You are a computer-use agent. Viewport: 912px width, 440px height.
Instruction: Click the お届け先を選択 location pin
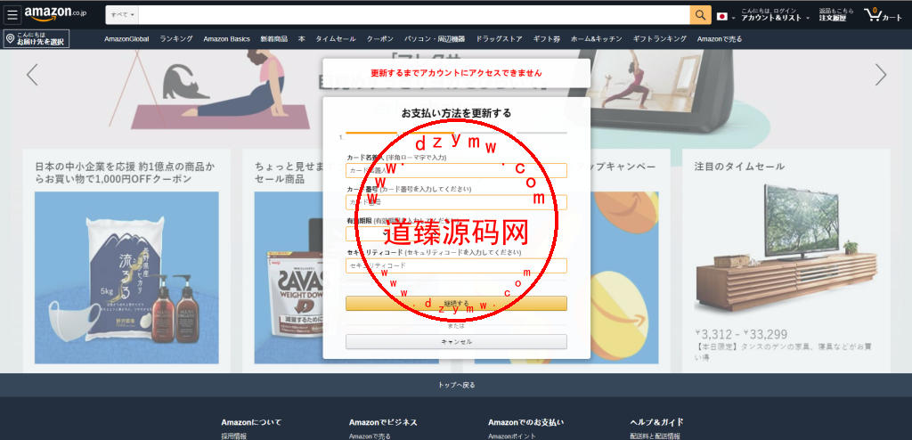(x=36, y=39)
